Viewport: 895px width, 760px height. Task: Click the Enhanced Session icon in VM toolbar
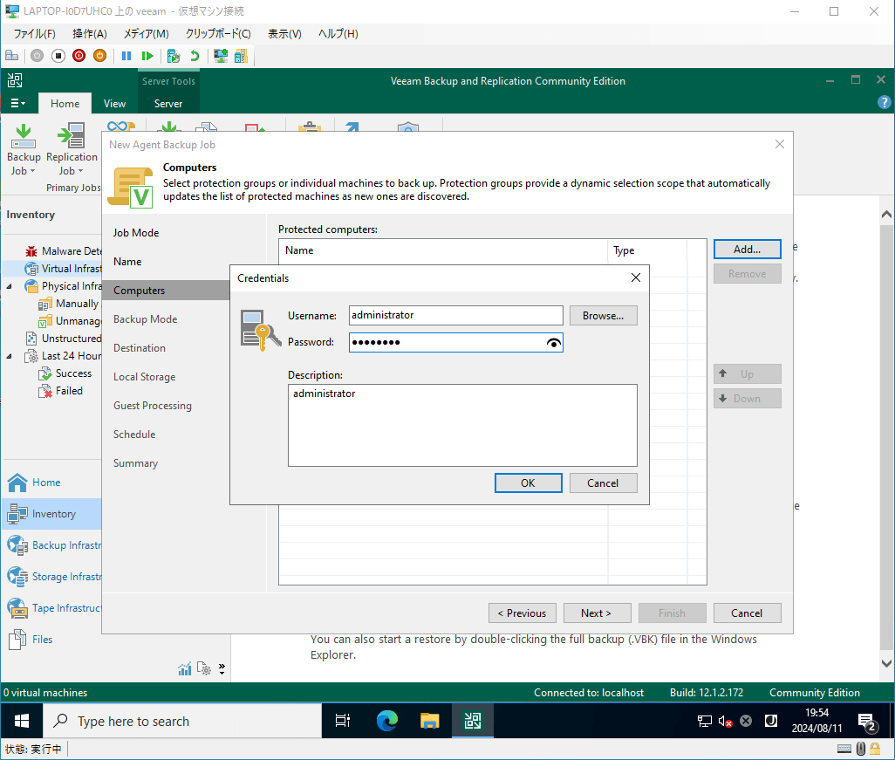pyautogui.click(x=221, y=56)
